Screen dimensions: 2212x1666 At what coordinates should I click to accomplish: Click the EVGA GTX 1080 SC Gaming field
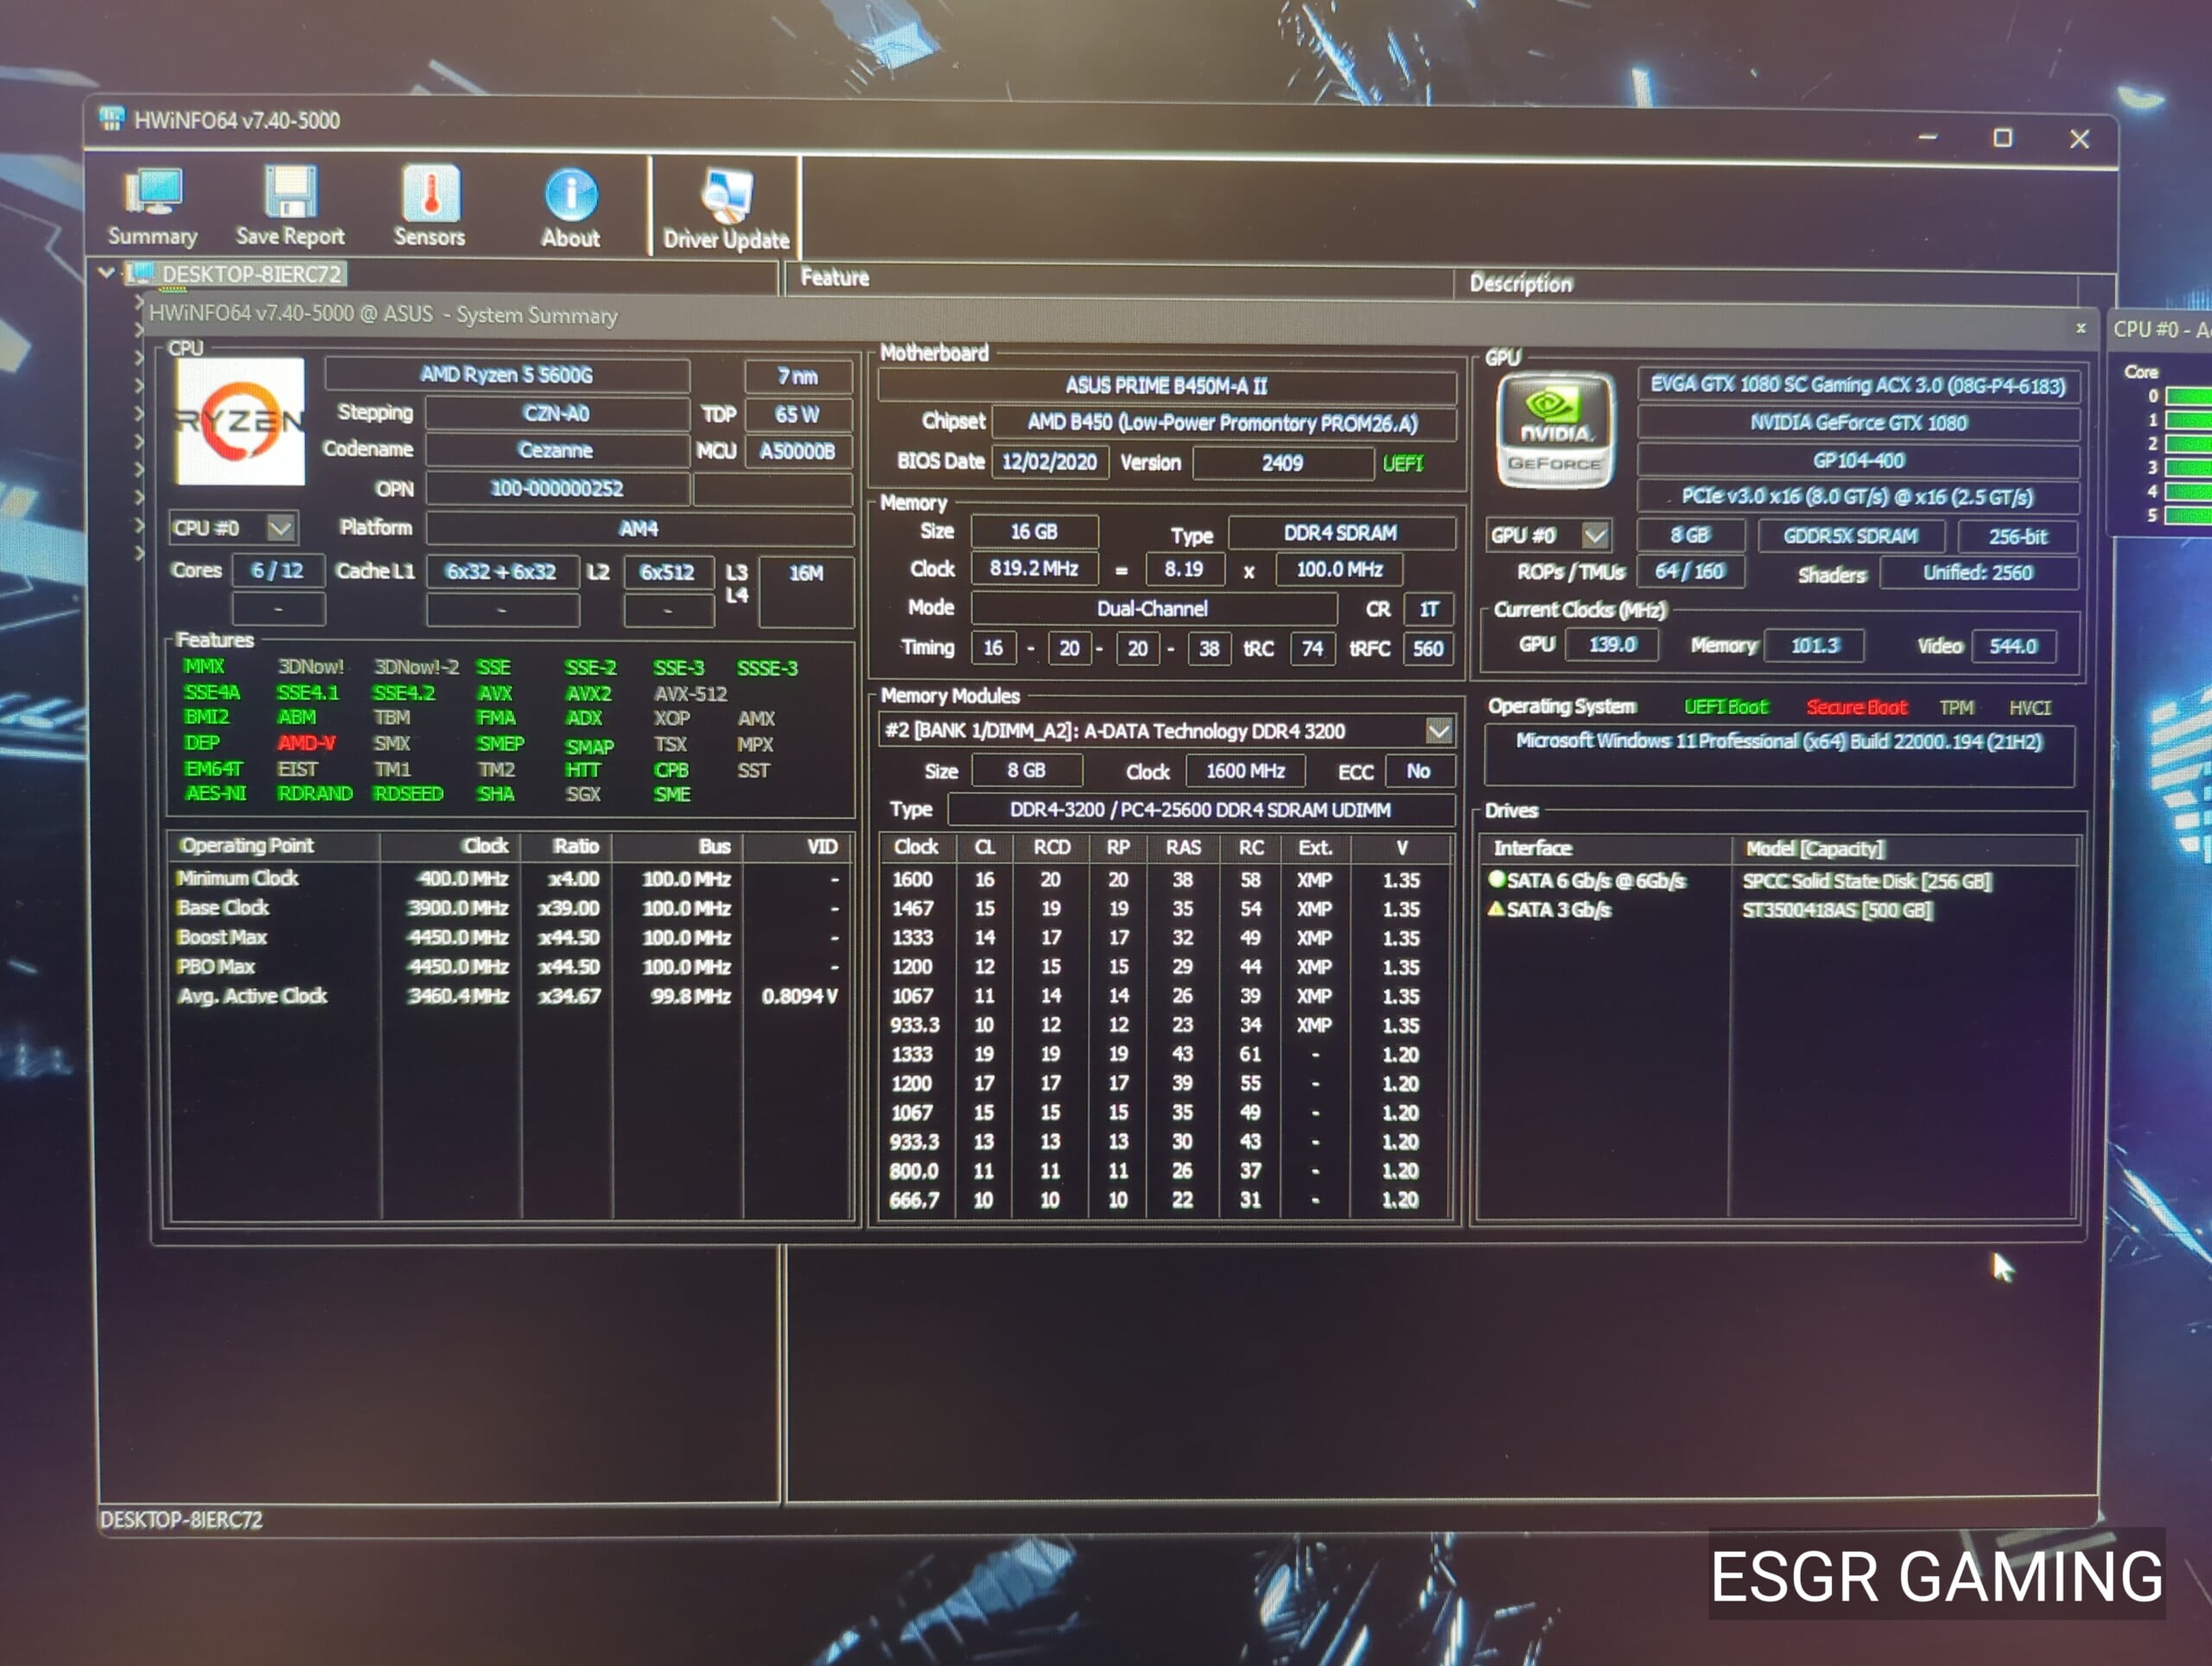point(1858,385)
